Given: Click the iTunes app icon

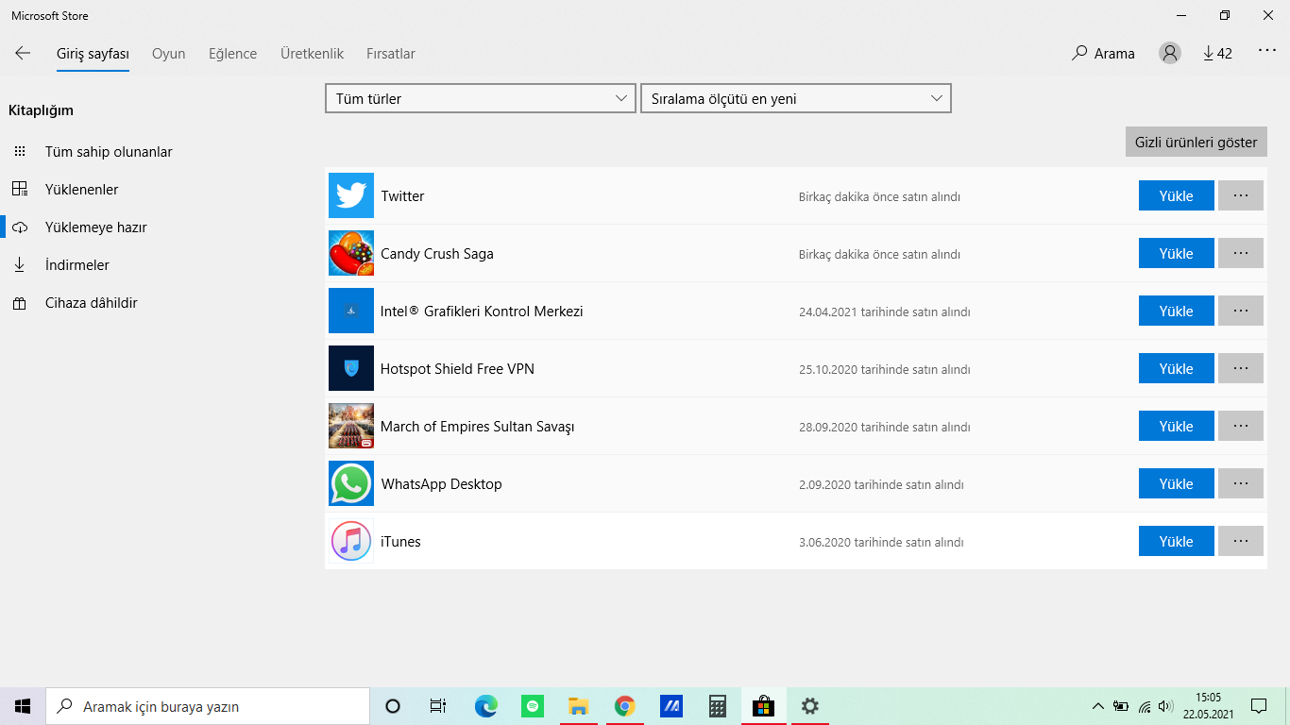Looking at the screenshot, I should point(351,541).
